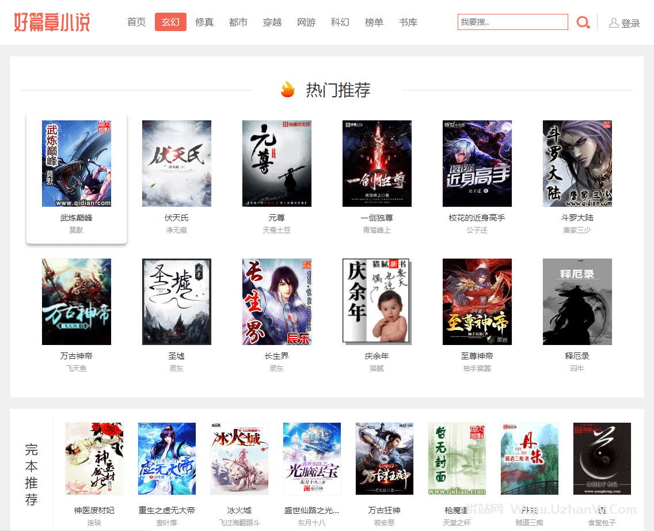The height and width of the screenshot is (531, 654).
Task: Click the 伏天氏 title link
Action: [x=176, y=218]
